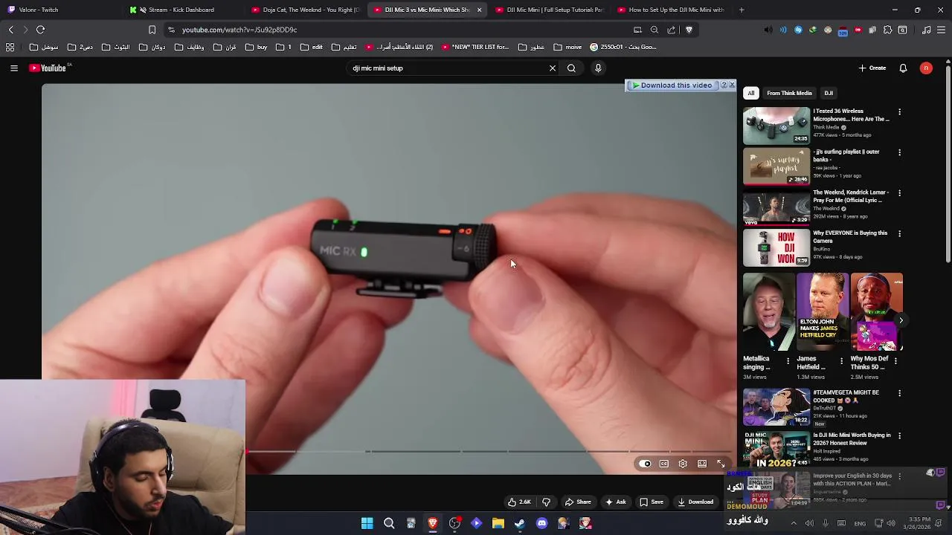Viewport: 952px width, 535px height.
Task: Open options for Is DJI Mic Mini Worth video
Action: pyautogui.click(x=900, y=436)
